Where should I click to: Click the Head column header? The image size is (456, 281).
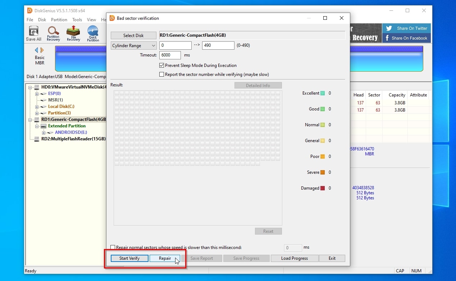pyautogui.click(x=359, y=95)
